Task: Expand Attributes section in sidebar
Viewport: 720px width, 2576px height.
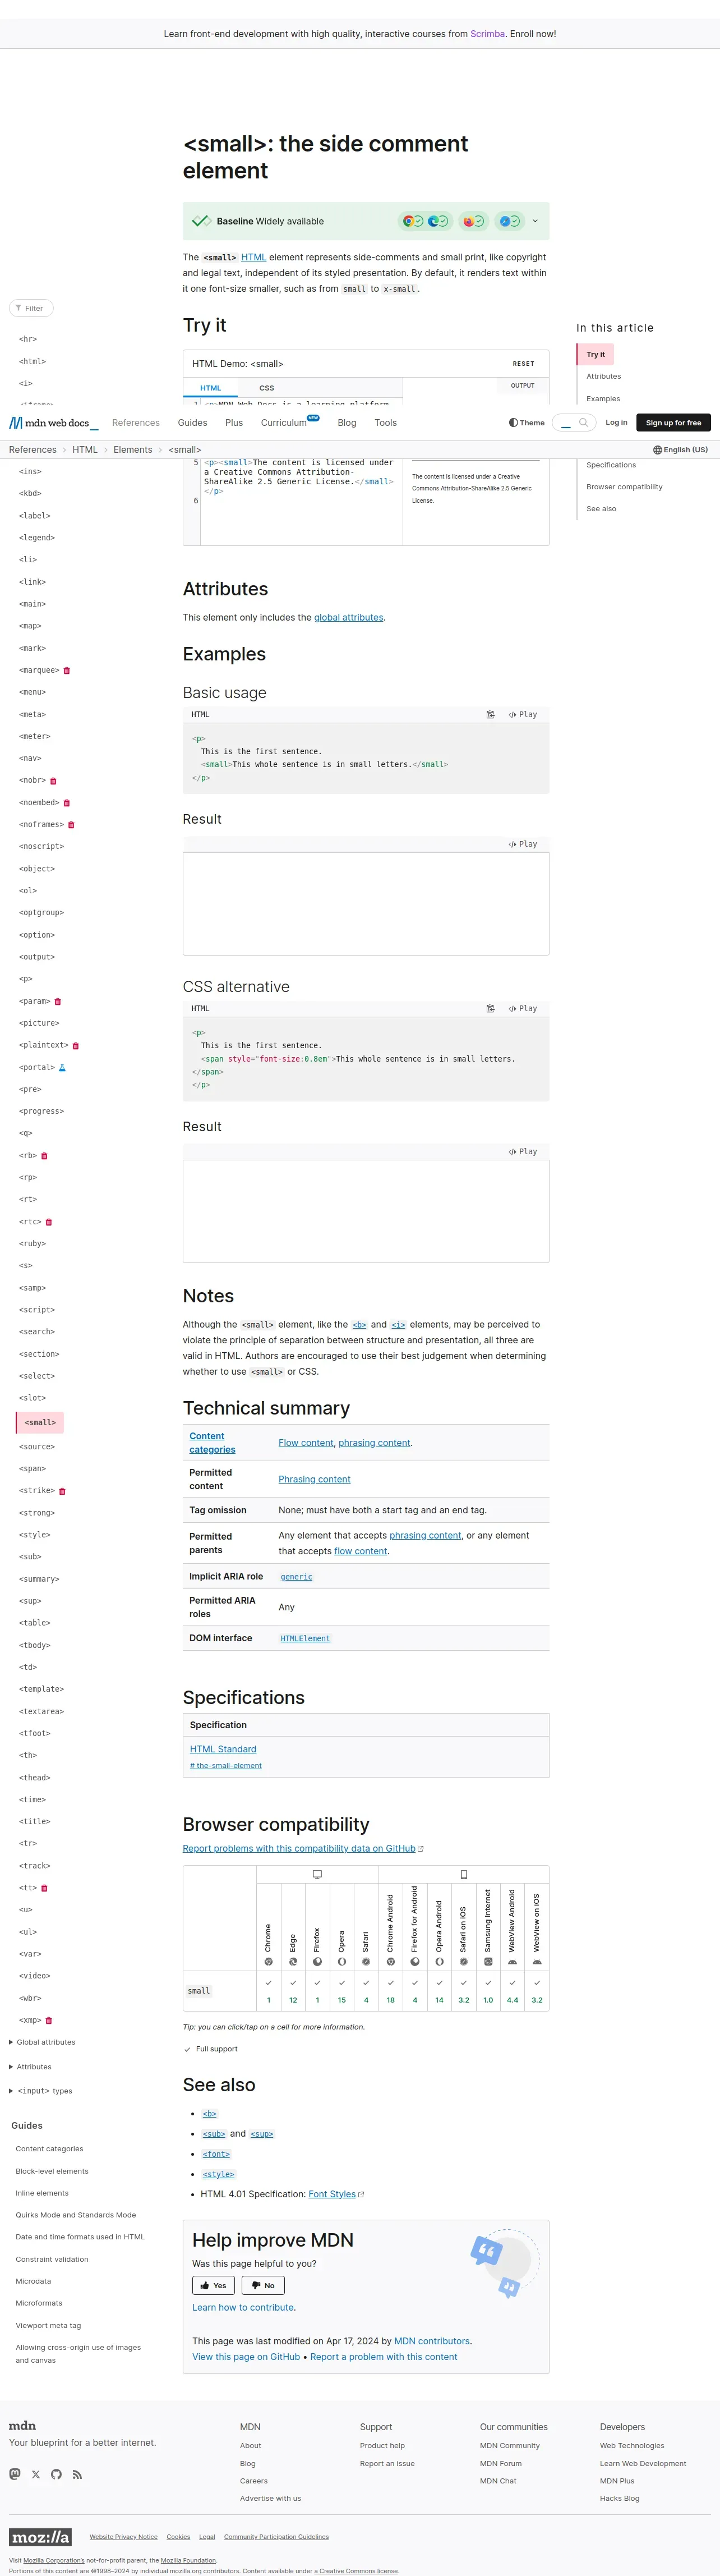Action: pos(30,2067)
